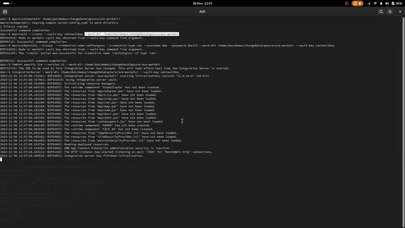Click the 'mqsiodm.par' not loaded line
Image resolution: width=405 pixels, height=228 pixels.
point(78,110)
